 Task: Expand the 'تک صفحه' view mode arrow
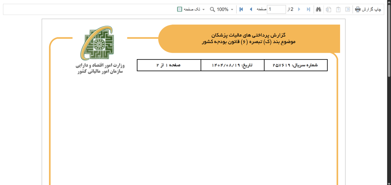click(x=203, y=9)
